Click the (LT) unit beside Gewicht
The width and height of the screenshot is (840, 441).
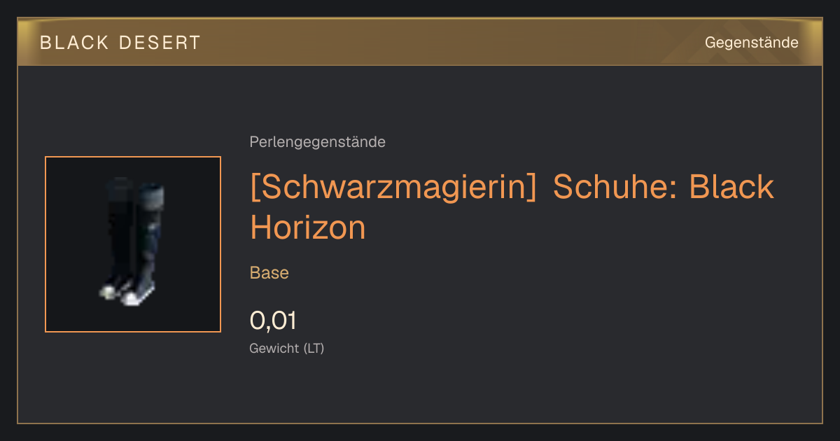314,348
